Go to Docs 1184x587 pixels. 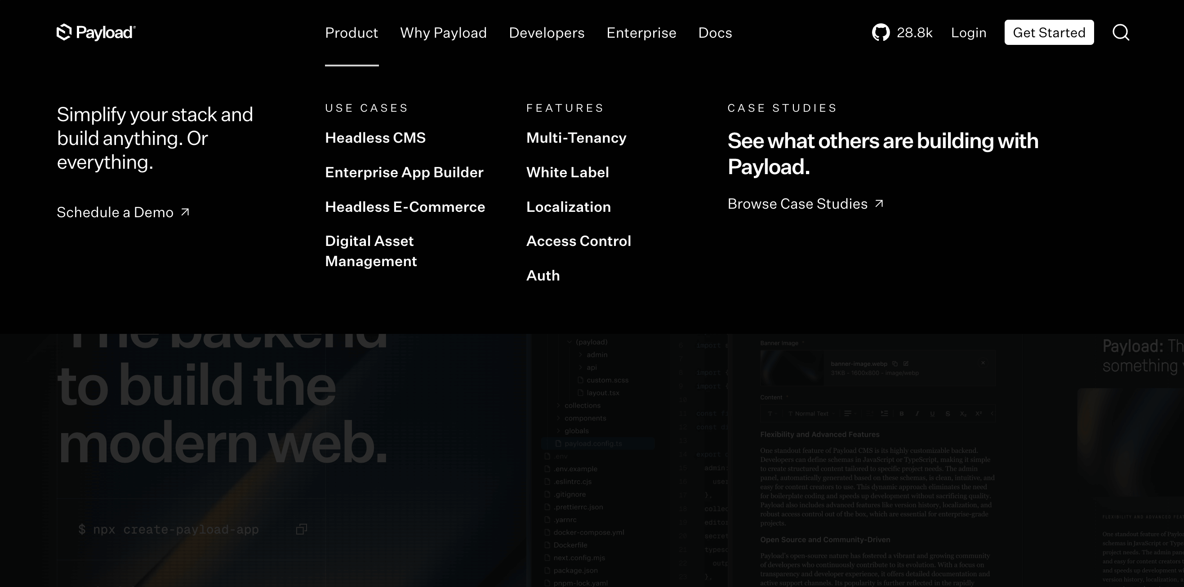715,33
